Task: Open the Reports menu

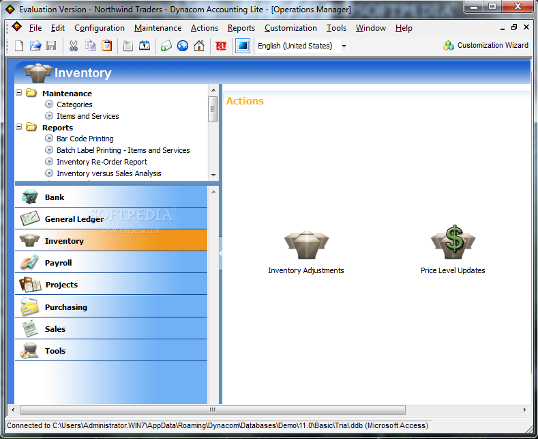Action: pyautogui.click(x=241, y=28)
